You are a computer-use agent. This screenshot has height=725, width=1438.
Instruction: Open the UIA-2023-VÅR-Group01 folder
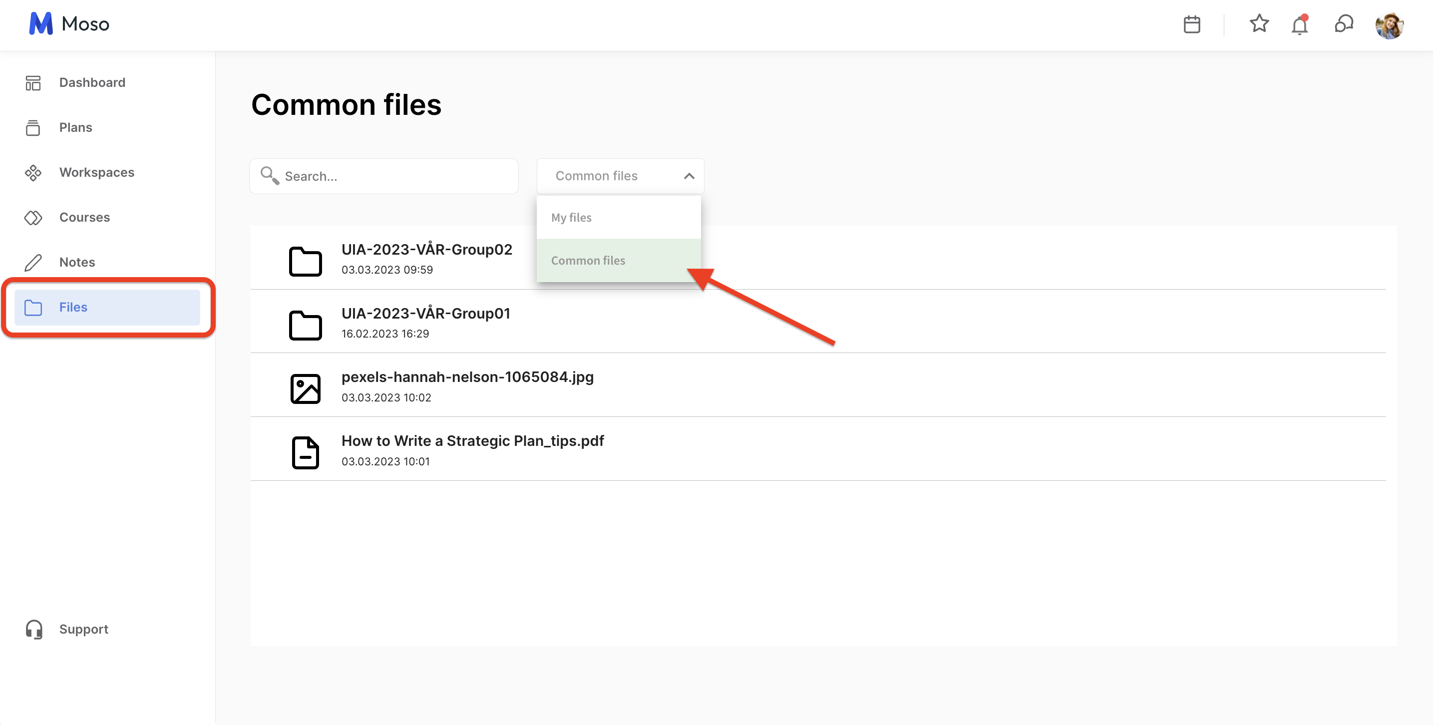(x=425, y=314)
